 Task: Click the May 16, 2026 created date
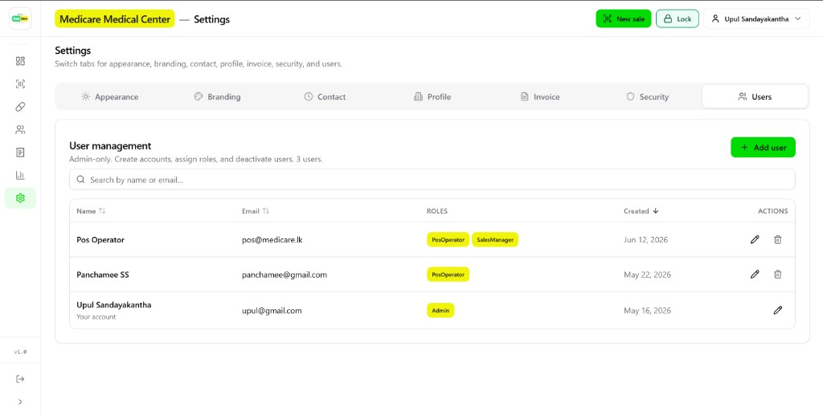coord(647,311)
